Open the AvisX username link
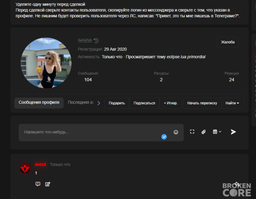 (x=40, y=165)
